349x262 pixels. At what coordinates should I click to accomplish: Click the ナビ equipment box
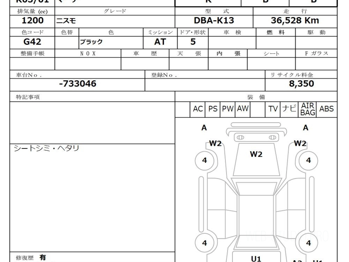[289, 109]
